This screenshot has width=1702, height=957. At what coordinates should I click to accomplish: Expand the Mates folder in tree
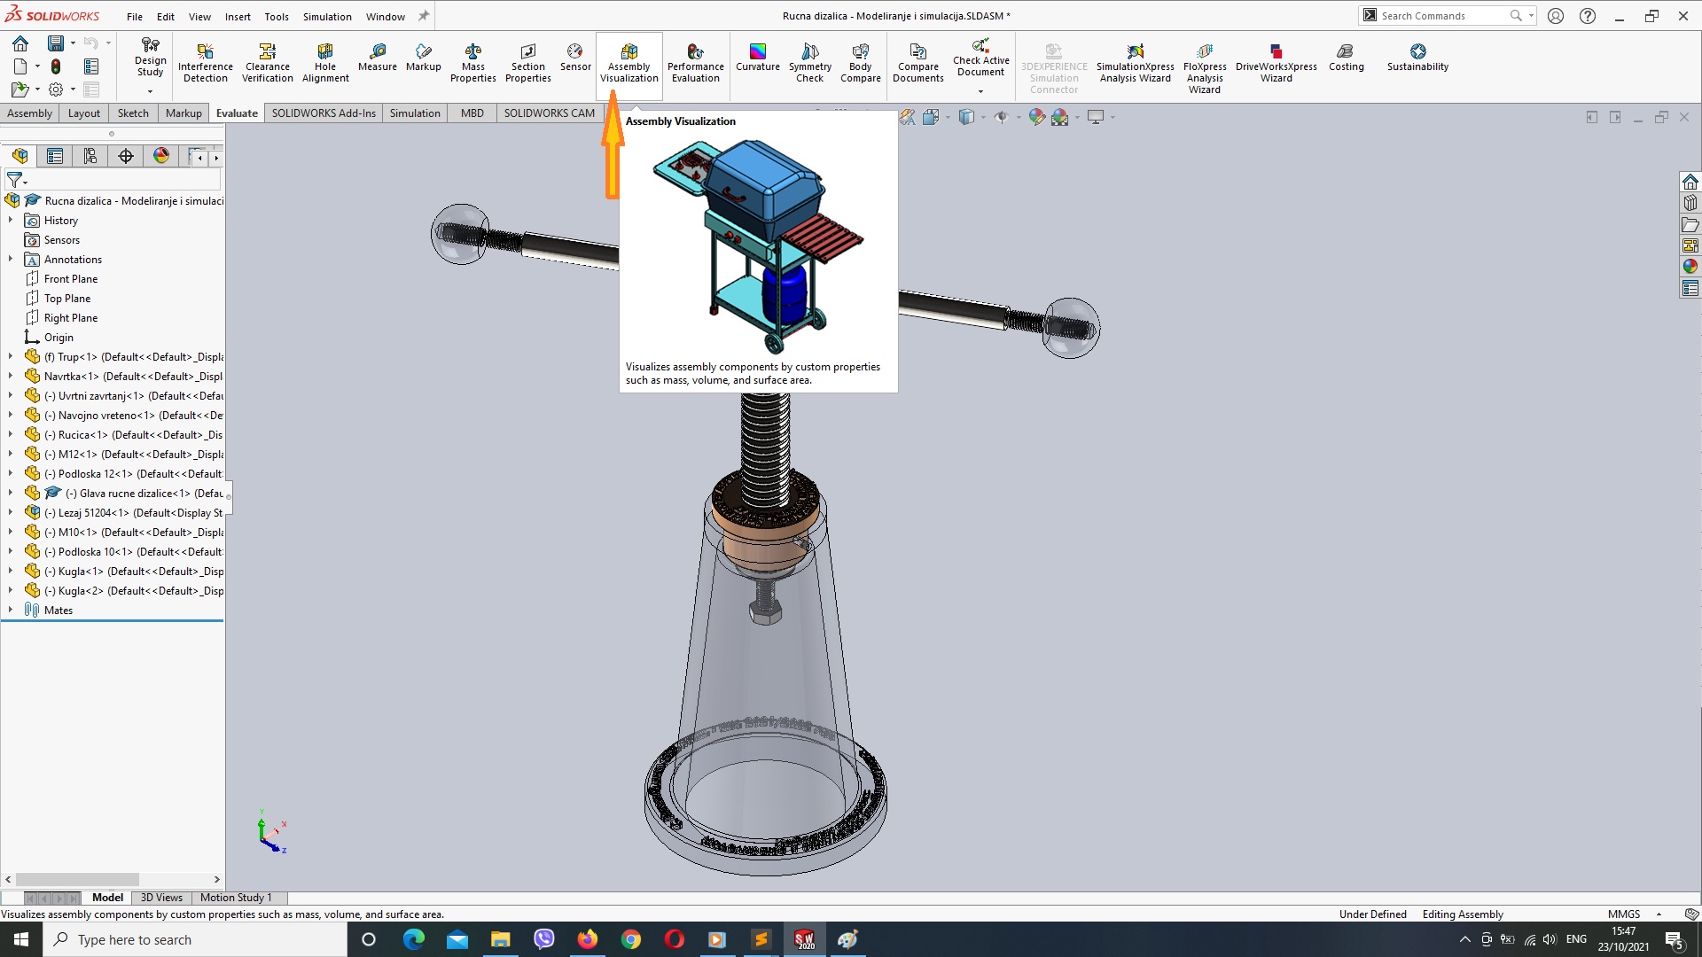[x=10, y=610]
